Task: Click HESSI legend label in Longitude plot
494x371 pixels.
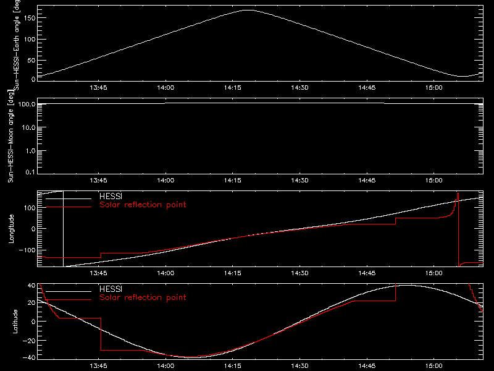Action: point(111,196)
